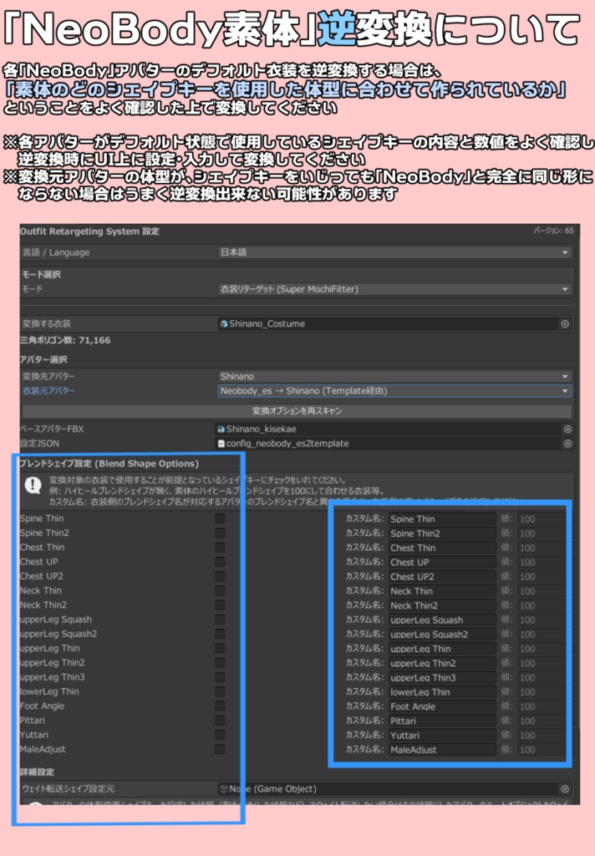
Task: Open the object picker for Shinano_kisekae field
Action: (x=567, y=429)
